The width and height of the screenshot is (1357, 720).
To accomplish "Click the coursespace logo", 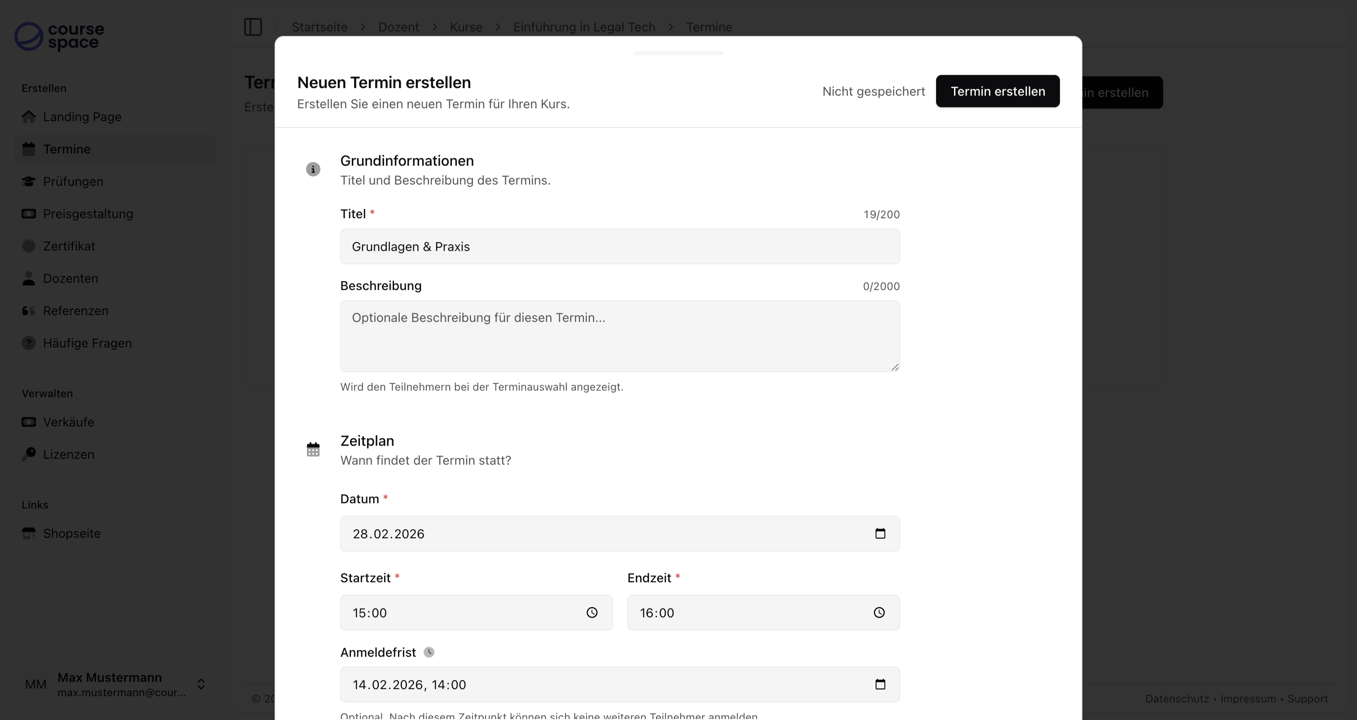I will [x=59, y=36].
